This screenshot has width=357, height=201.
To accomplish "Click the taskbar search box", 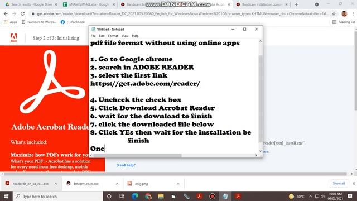I will click(57, 196).
